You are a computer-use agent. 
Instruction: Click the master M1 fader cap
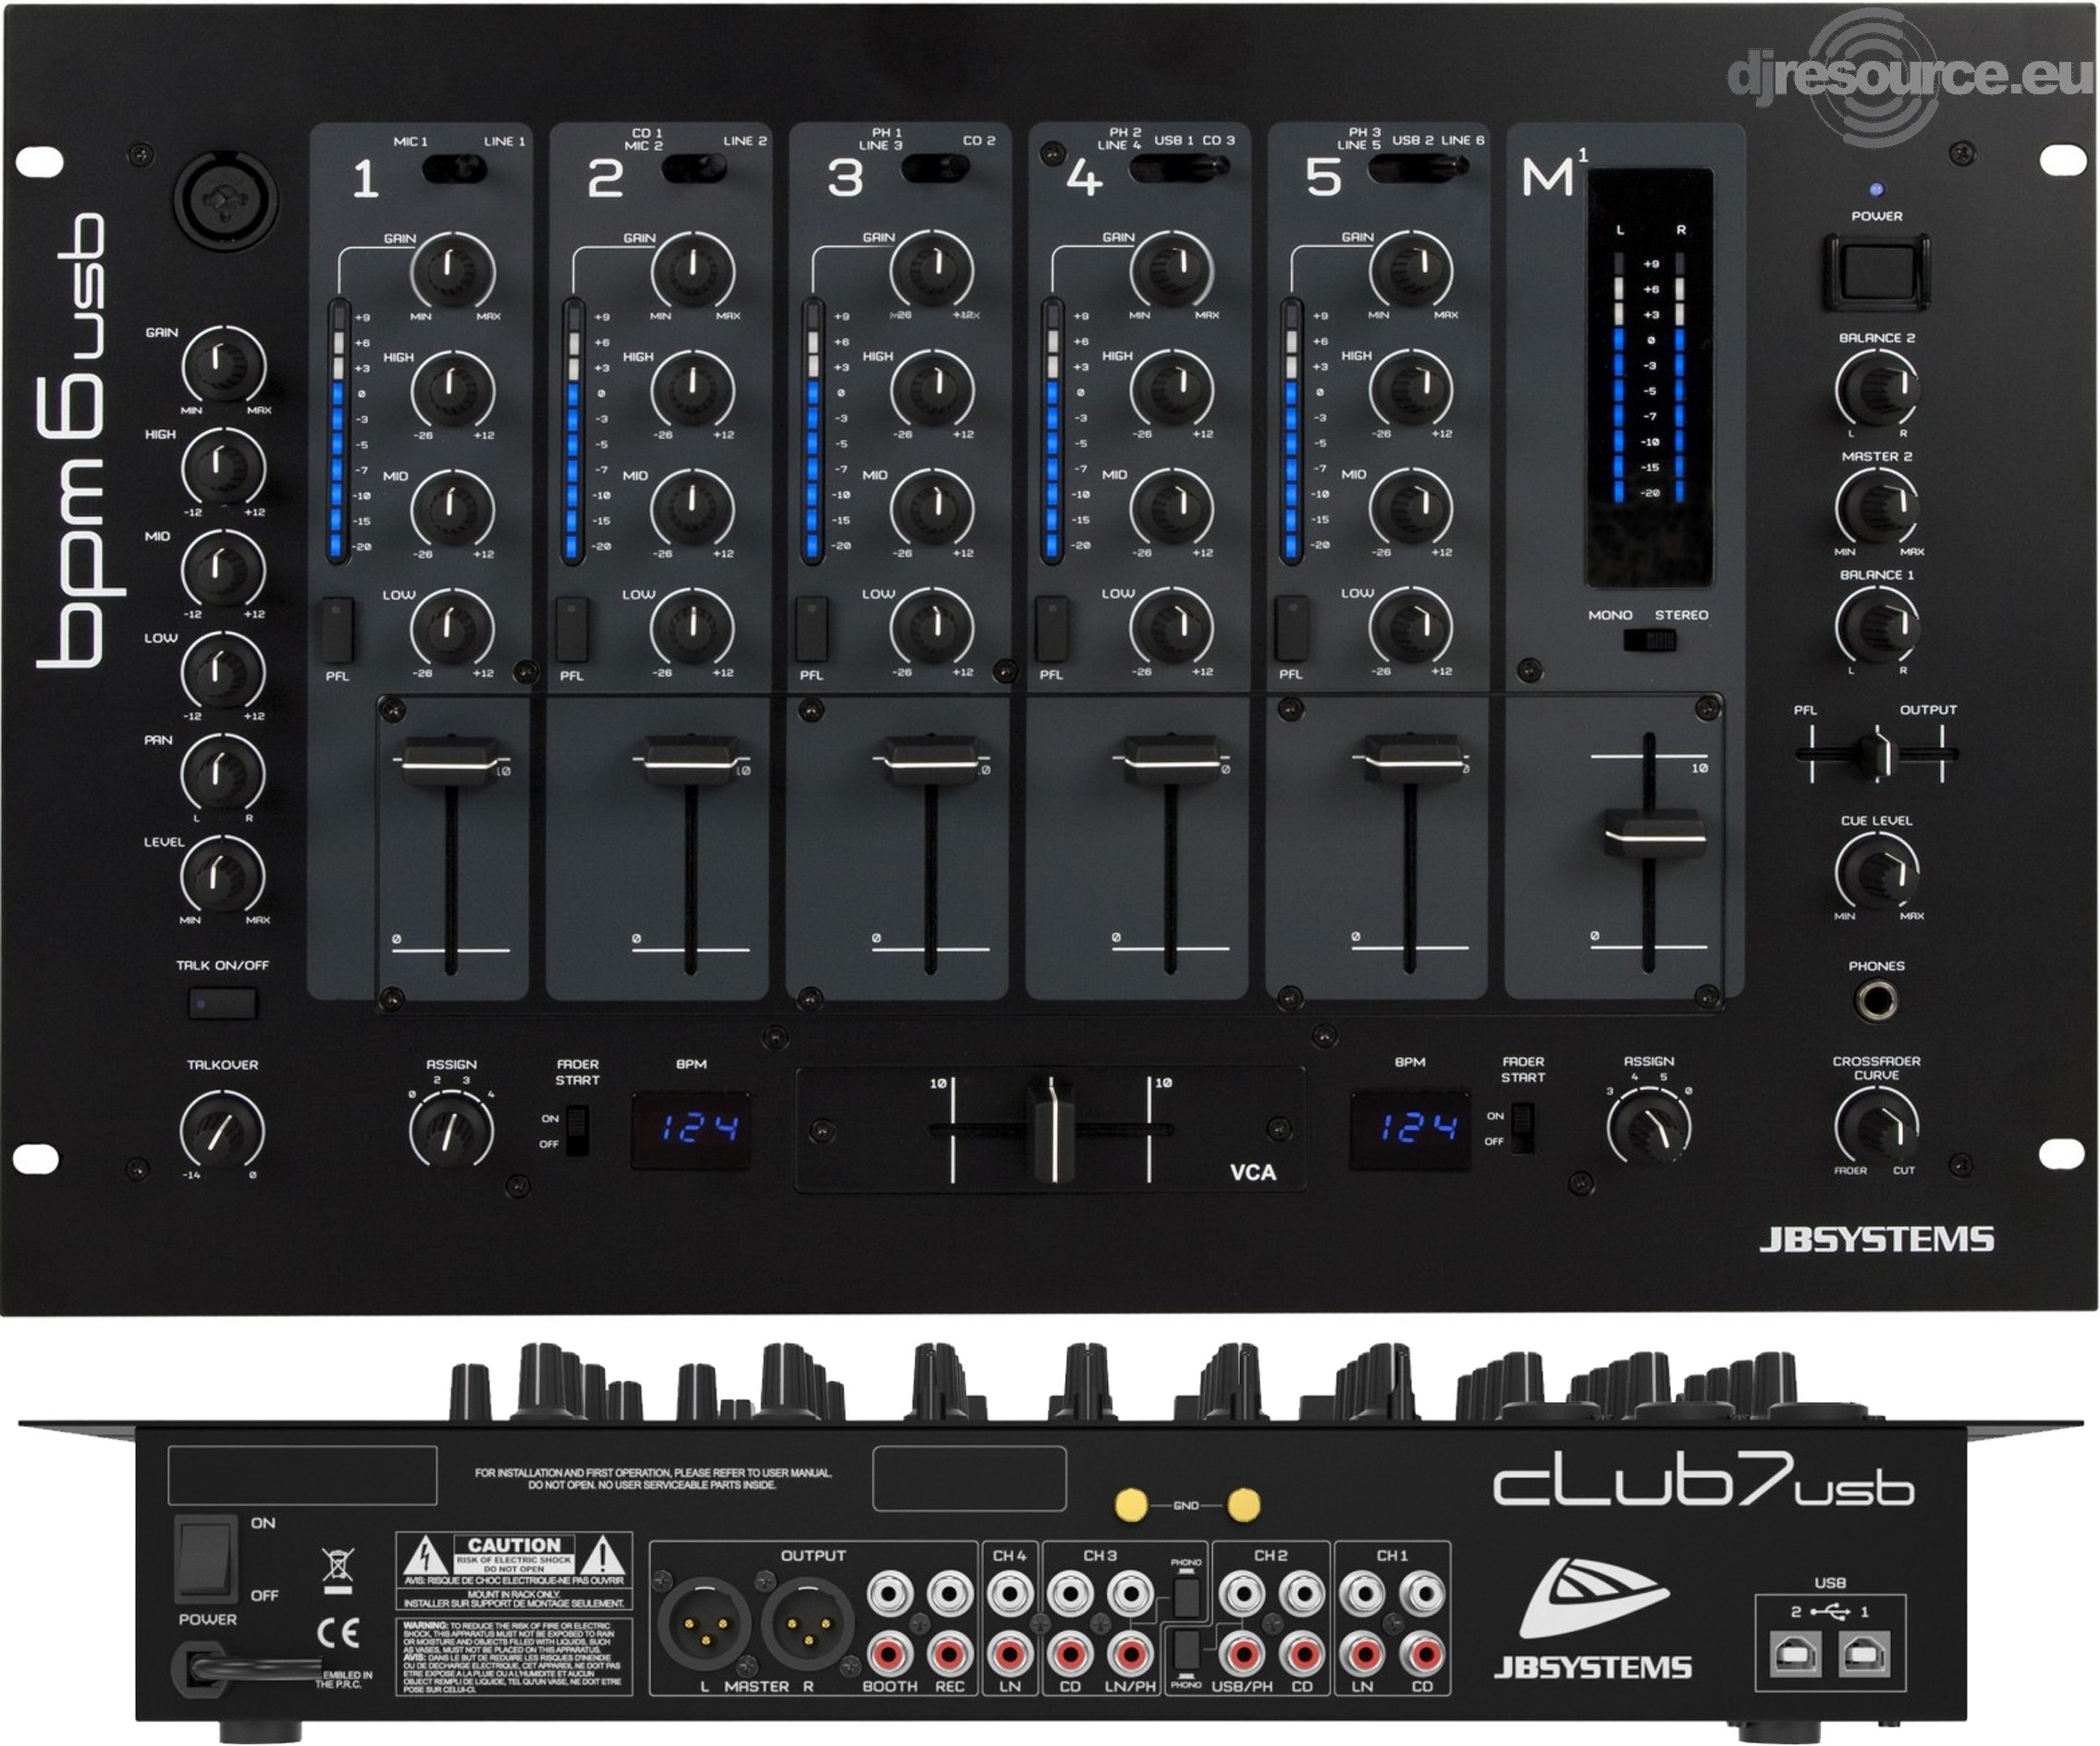pyautogui.click(x=1655, y=834)
